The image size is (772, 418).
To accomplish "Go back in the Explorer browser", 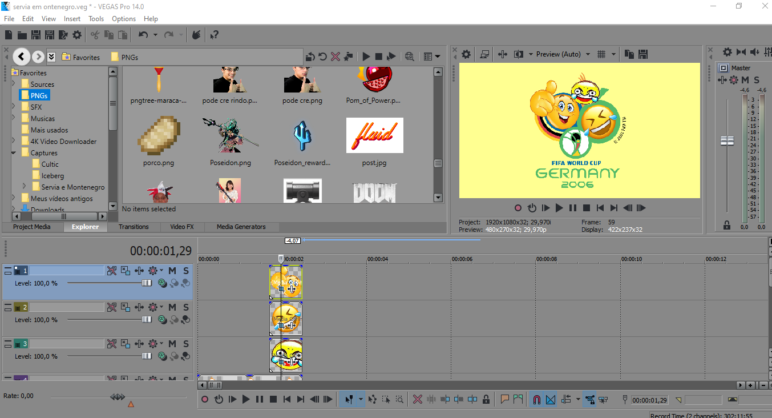I will coord(21,57).
